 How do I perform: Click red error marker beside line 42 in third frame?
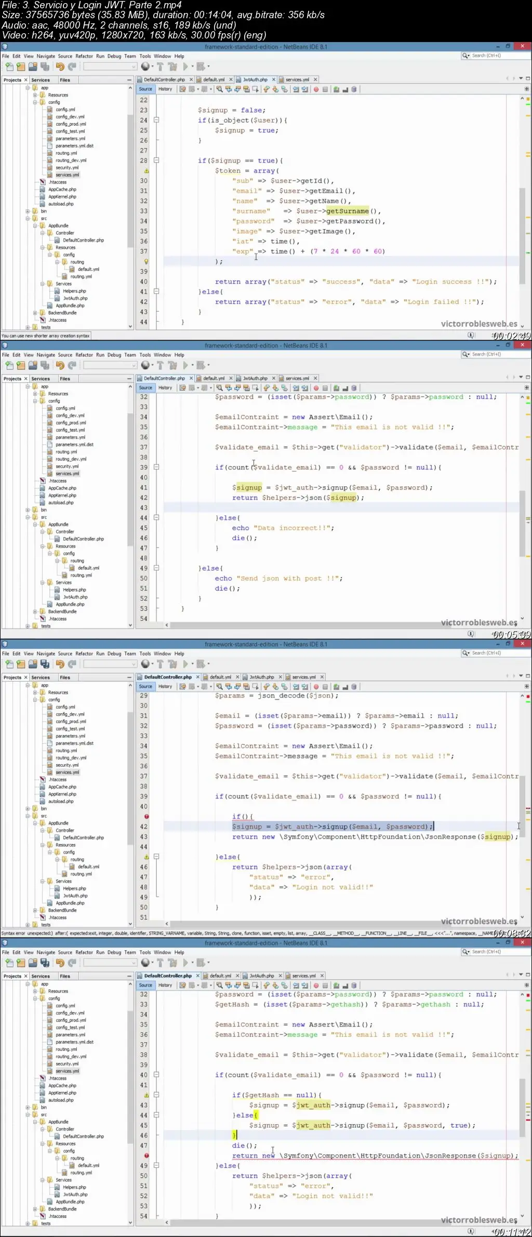pyautogui.click(x=147, y=817)
